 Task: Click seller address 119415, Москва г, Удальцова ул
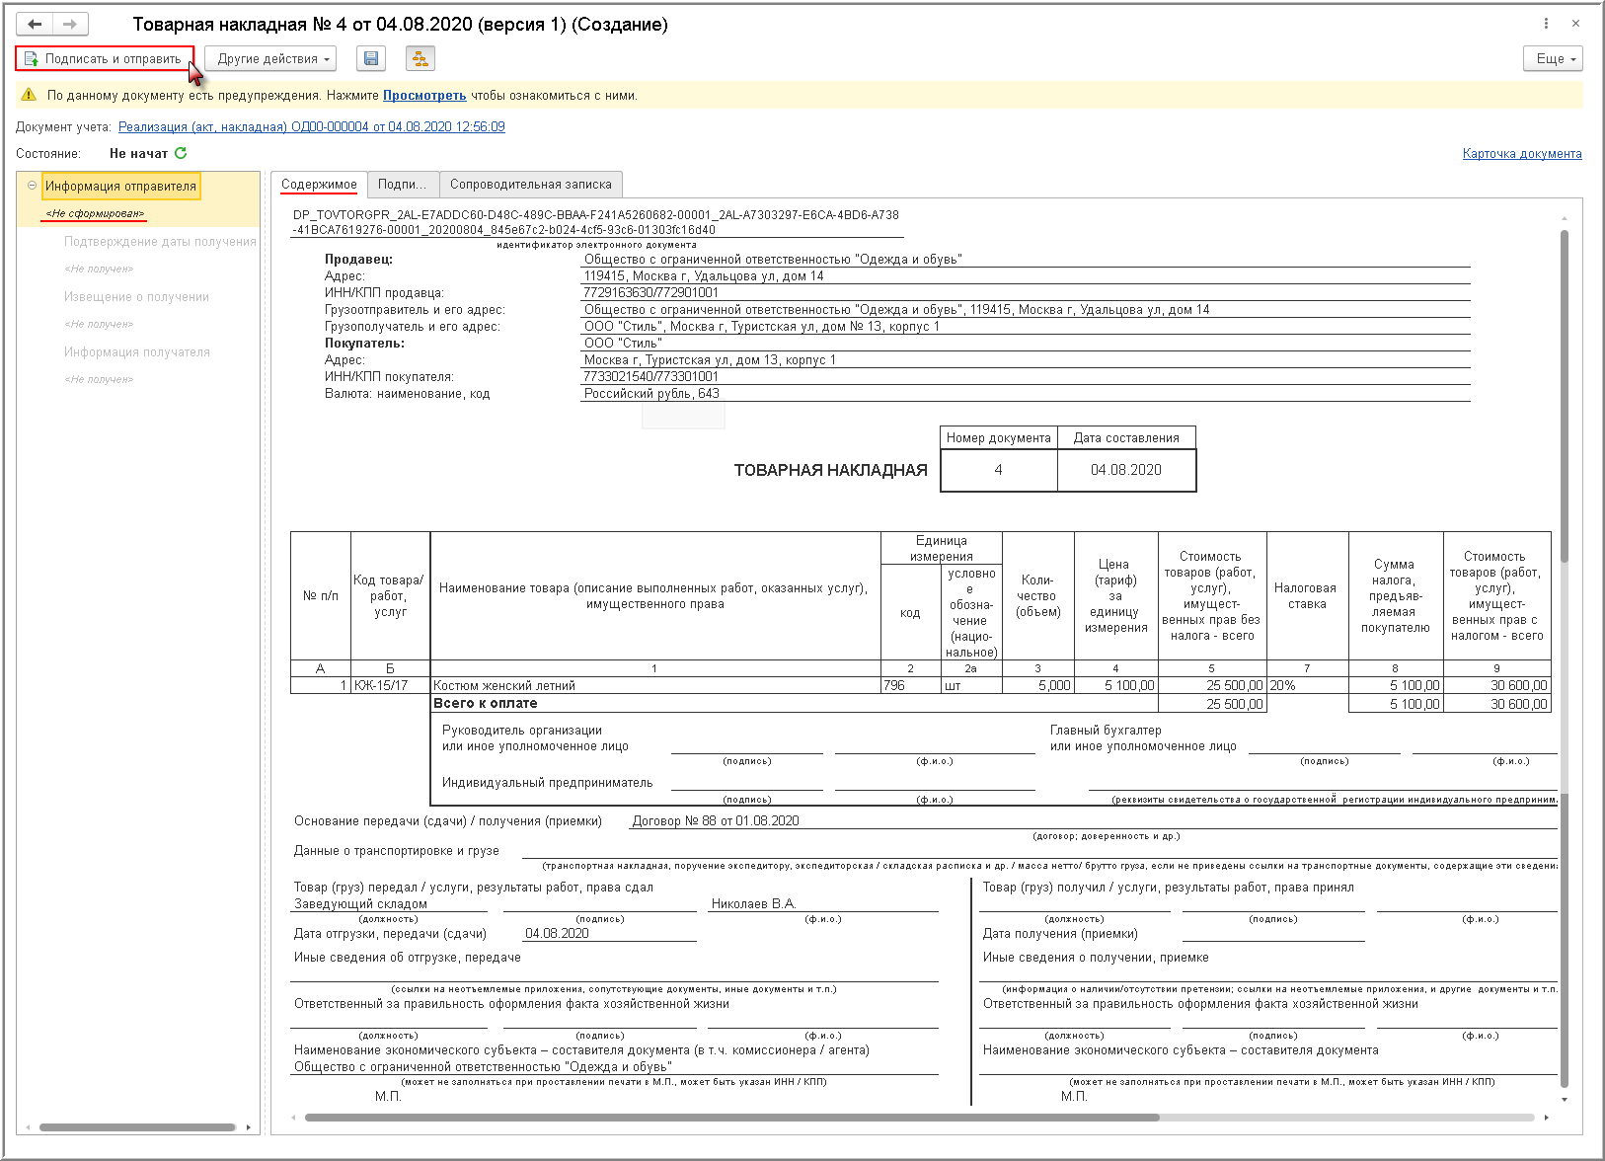click(x=704, y=276)
